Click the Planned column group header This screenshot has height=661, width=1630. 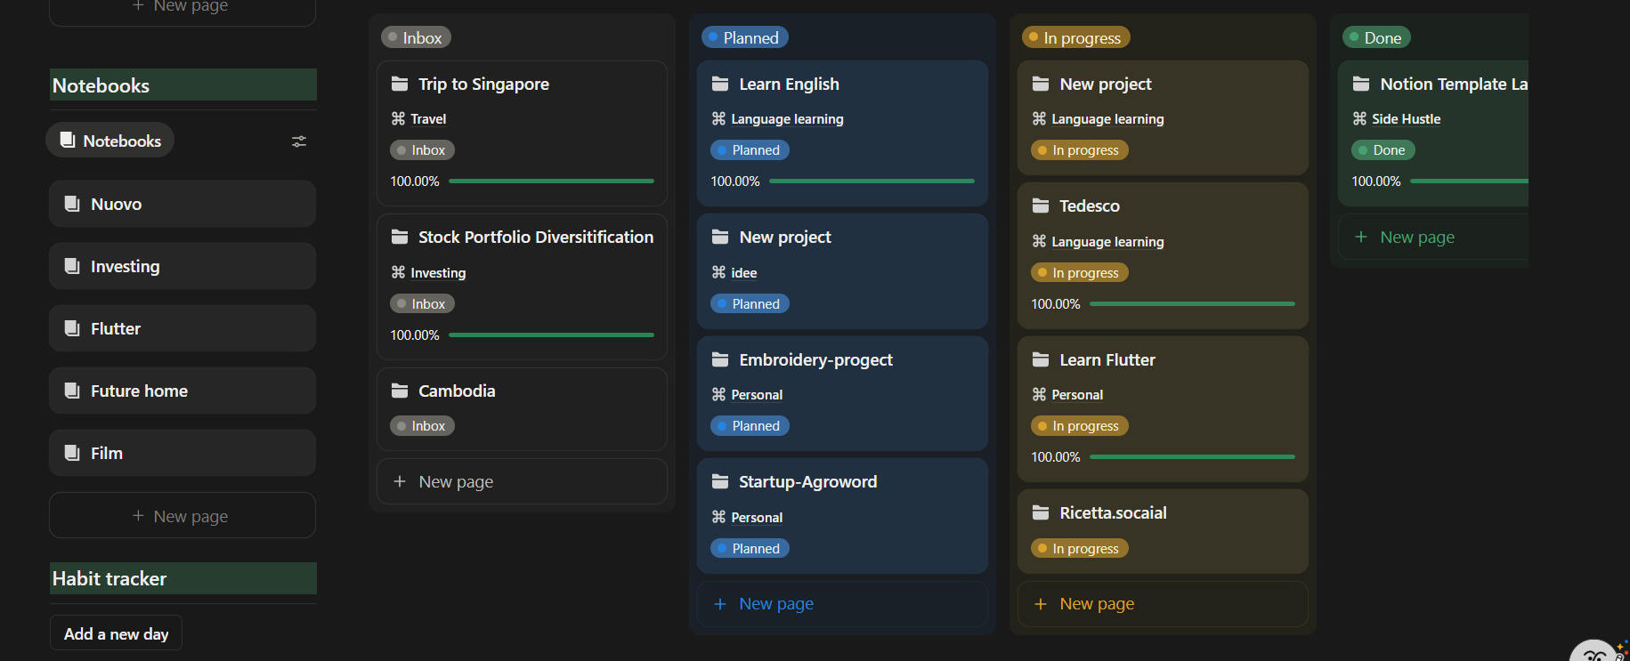[x=745, y=37]
